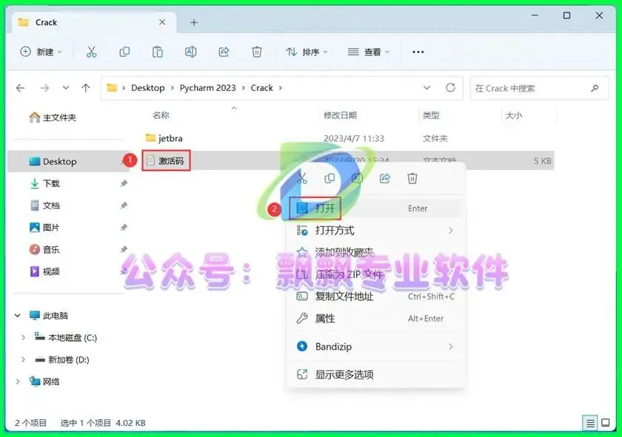
Task: Choose 添加到收藏夹 in the context menu
Action: [375, 252]
